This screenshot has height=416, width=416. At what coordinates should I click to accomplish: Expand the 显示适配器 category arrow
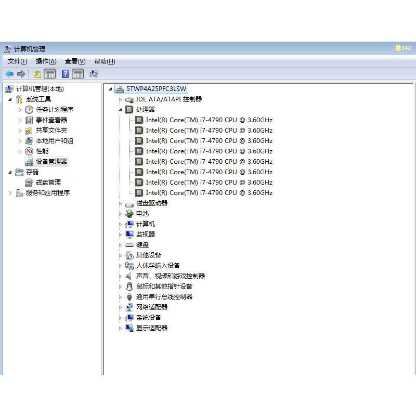click(120, 329)
